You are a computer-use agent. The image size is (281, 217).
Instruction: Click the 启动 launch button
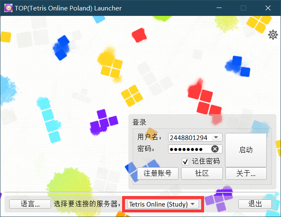tap(246, 150)
